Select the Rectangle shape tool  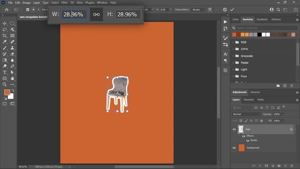pos(5,78)
